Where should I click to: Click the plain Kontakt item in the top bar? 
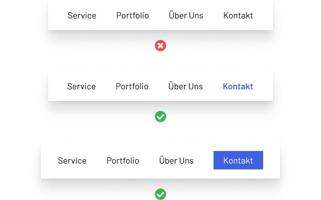point(238,16)
